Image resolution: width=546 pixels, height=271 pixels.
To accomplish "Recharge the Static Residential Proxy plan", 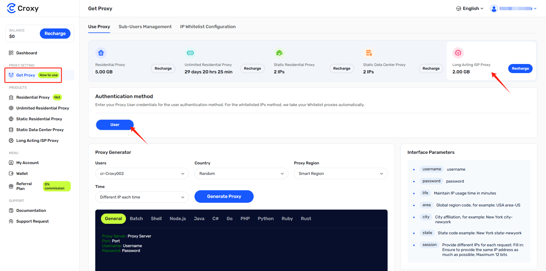I will [x=342, y=69].
